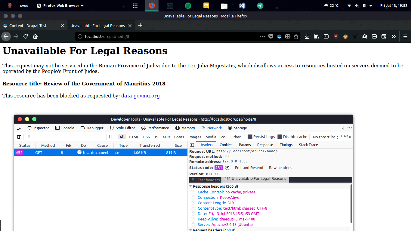Close the Content Drupal Test tab
Screen dimensions: 411x231
pos(62,26)
